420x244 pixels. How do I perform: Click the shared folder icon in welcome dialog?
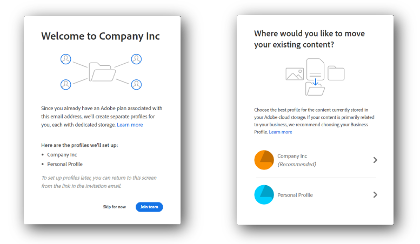tap(102, 72)
